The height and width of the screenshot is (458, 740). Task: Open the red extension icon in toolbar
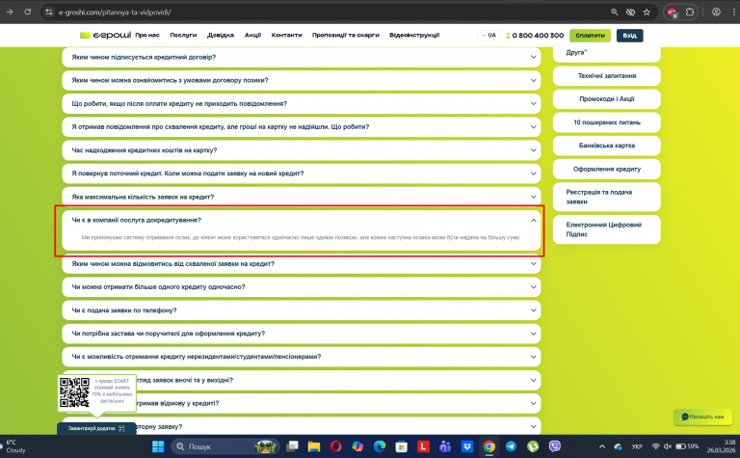coord(672,13)
